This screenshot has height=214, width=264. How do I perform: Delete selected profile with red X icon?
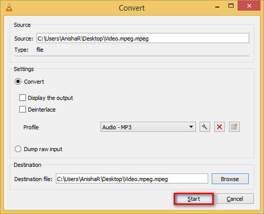tap(220, 127)
